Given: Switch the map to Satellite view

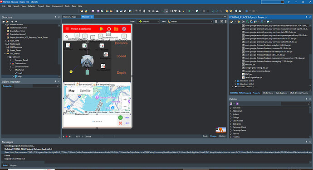Looking at the screenshot, I should point(85,90).
